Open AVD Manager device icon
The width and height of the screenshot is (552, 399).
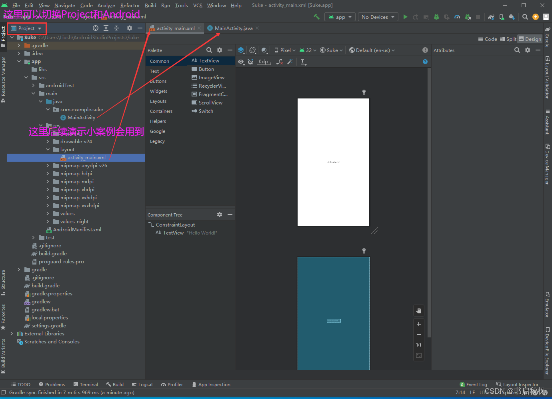pyautogui.click(x=502, y=17)
